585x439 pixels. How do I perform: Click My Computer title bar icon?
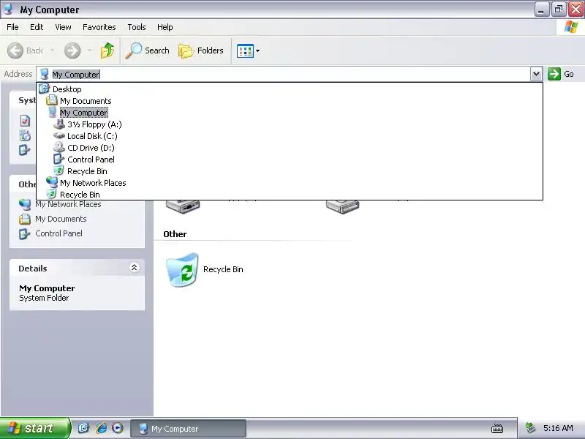(8, 9)
